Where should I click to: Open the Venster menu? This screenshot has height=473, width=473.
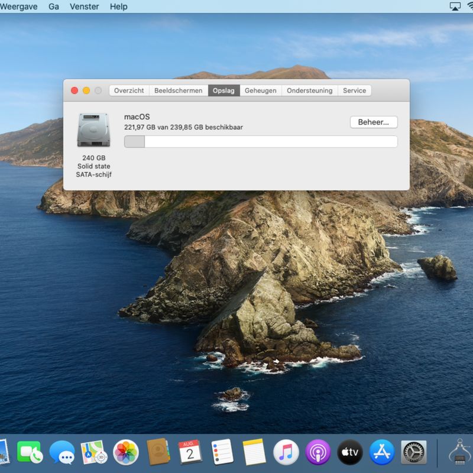pos(84,7)
